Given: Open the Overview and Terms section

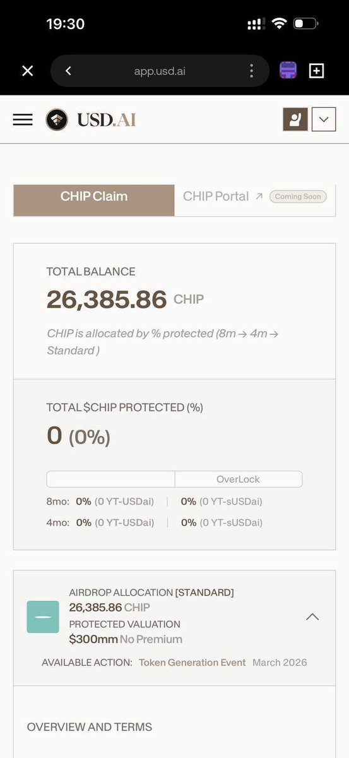Looking at the screenshot, I should coord(90,727).
